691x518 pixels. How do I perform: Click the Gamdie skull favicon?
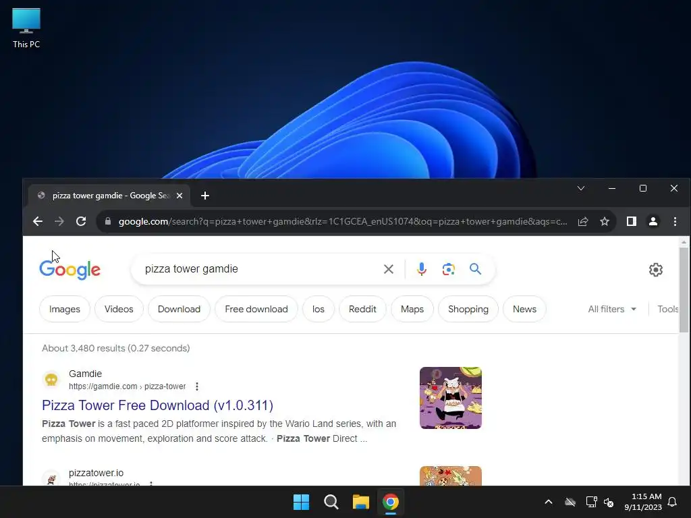coord(51,379)
